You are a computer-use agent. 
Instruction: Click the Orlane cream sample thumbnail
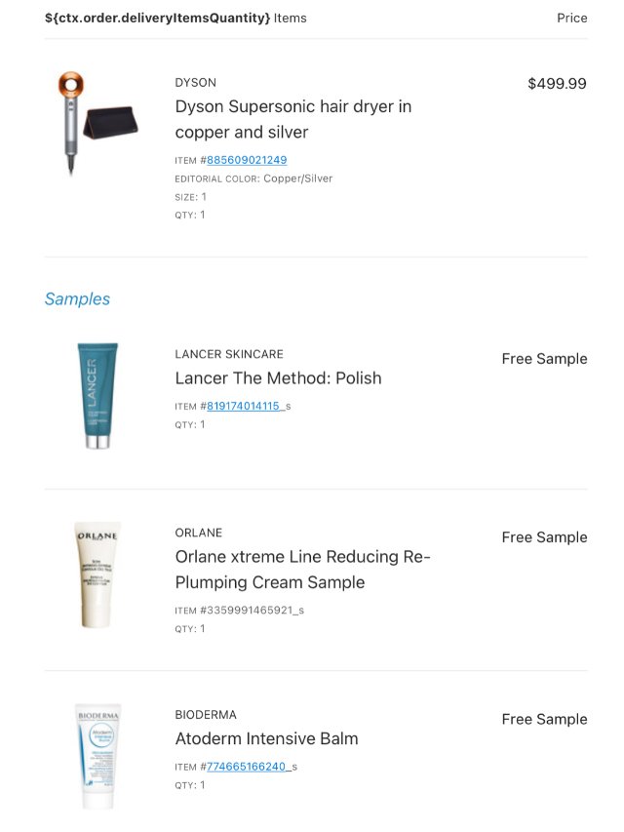97,574
